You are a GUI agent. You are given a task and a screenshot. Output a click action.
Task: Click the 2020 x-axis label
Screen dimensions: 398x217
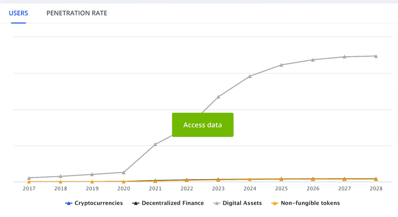123,189
